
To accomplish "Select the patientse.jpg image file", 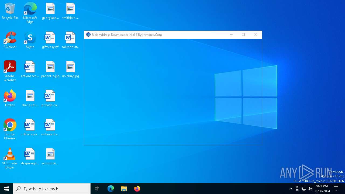I will 50,70.
